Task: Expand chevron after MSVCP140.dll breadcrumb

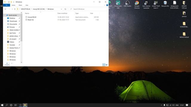Action: click(31, 9)
